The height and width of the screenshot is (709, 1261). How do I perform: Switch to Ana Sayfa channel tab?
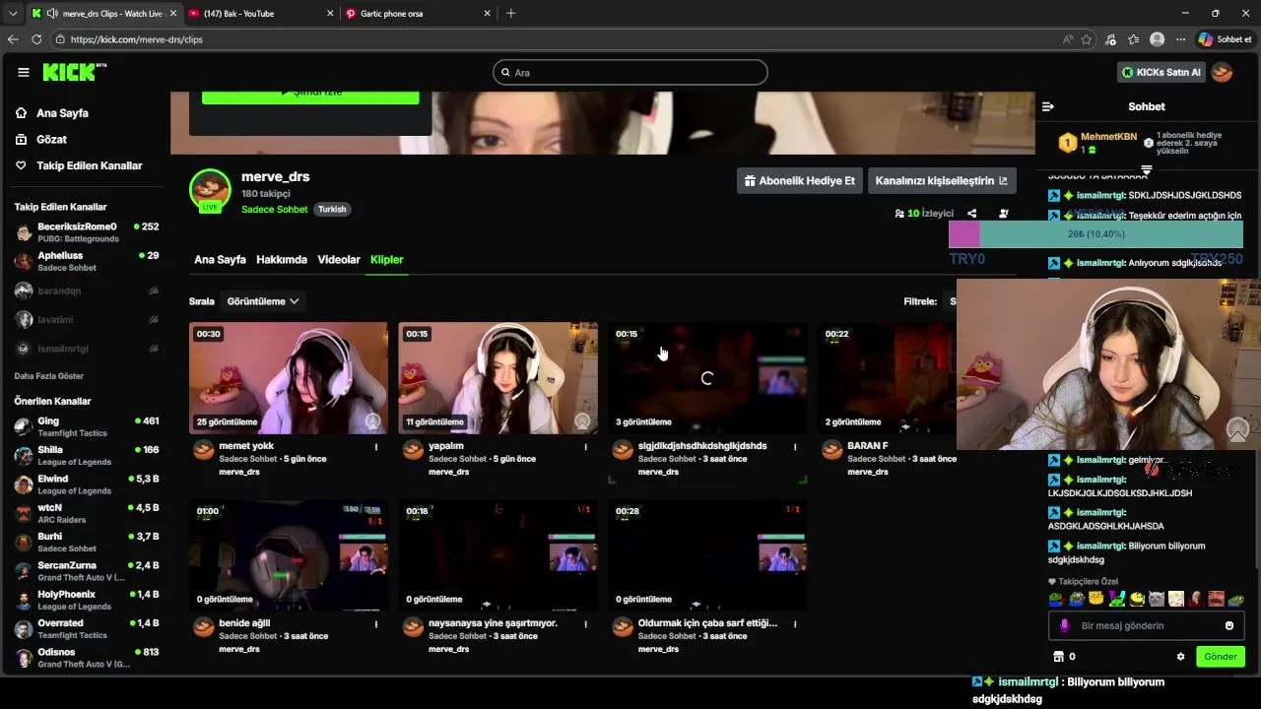pos(220,260)
